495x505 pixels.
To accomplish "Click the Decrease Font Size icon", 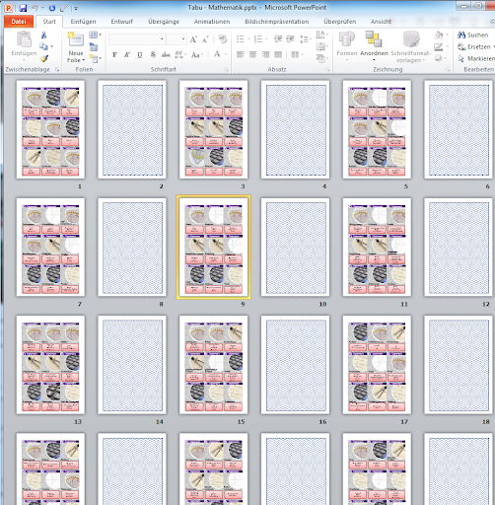I will tap(205, 39).
